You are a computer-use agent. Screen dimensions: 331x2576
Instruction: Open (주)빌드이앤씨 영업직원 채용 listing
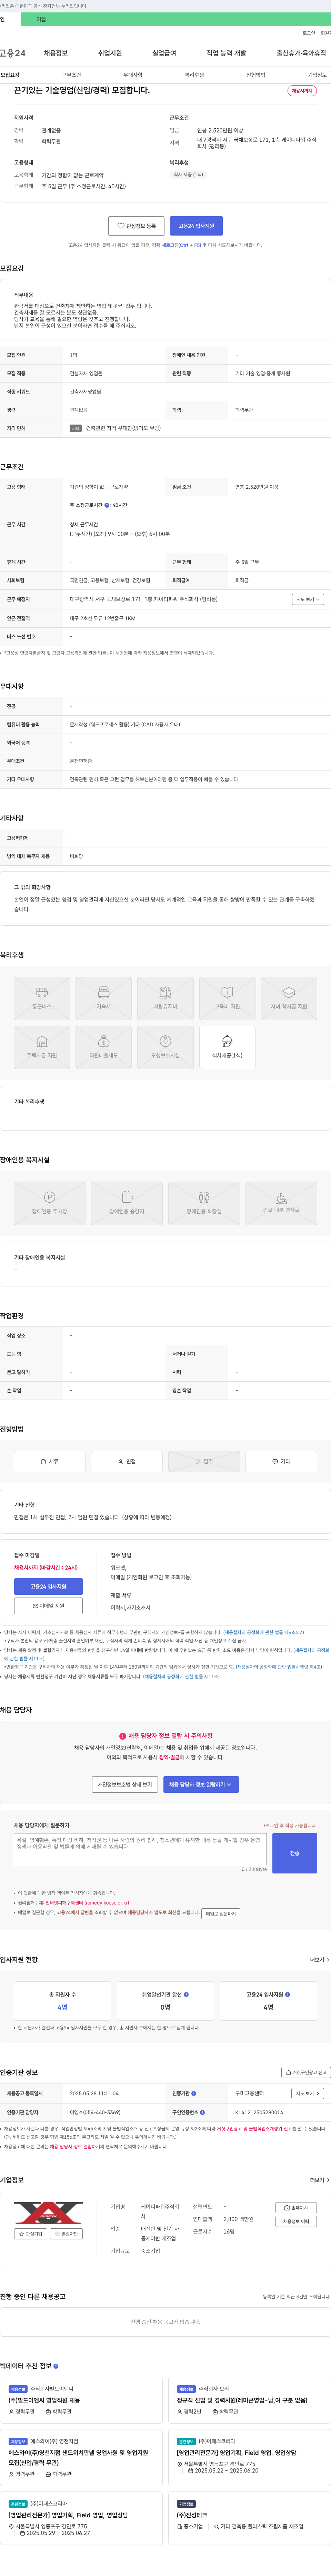[44, 2400]
